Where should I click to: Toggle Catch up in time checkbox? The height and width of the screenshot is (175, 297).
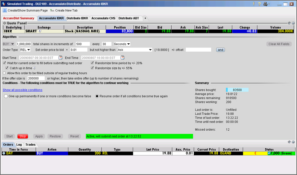click(7, 68)
